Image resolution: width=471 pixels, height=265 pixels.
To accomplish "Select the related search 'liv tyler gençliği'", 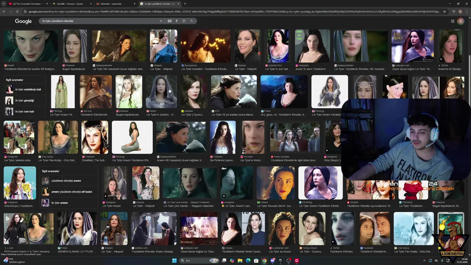I will point(24,100).
